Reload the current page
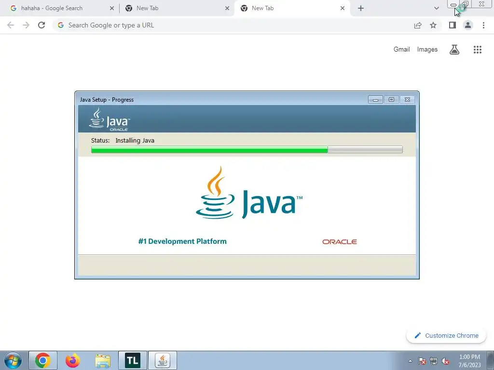Viewport: 494px width, 370px height. click(x=41, y=25)
